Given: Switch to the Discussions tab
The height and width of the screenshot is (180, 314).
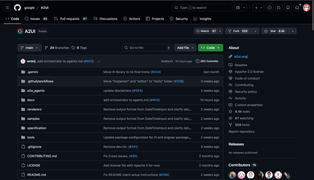Looking at the screenshot, I should (106, 19).
